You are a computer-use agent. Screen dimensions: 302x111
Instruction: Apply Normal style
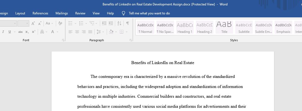(x=146, y=27)
